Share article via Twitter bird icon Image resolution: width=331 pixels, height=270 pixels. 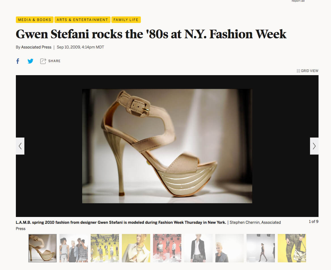coord(30,61)
